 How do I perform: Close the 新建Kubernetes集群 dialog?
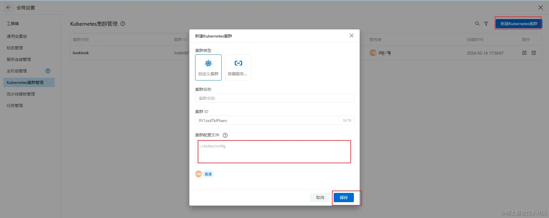[x=351, y=36]
